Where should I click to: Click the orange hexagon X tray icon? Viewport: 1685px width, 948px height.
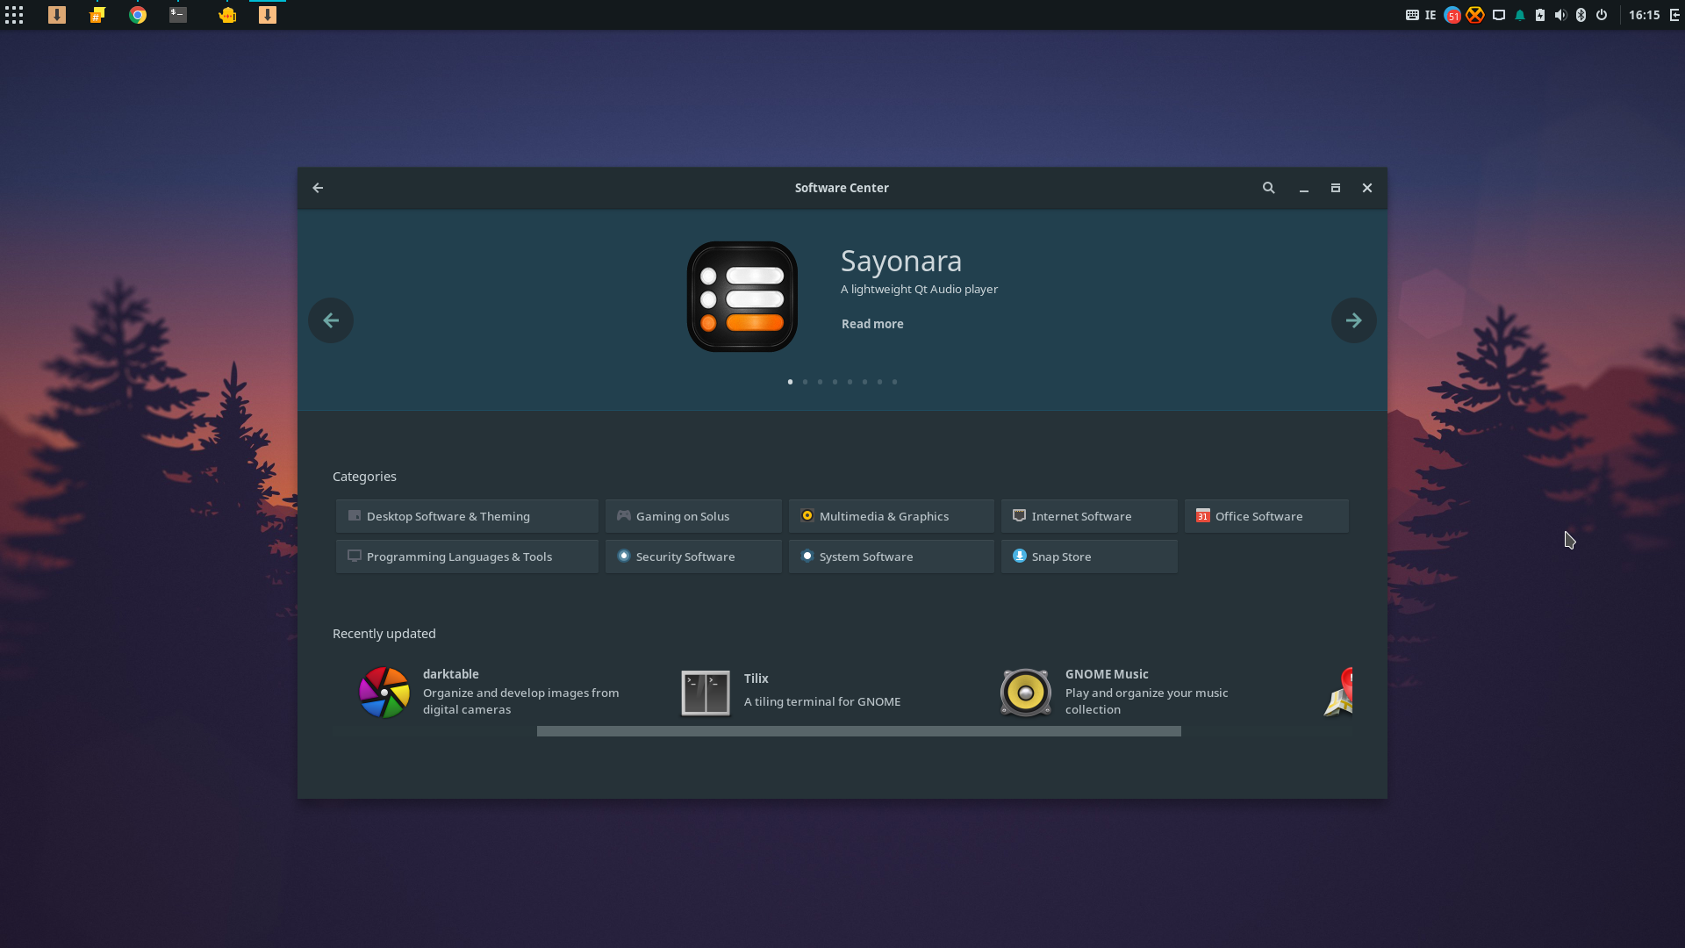pos(1475,15)
